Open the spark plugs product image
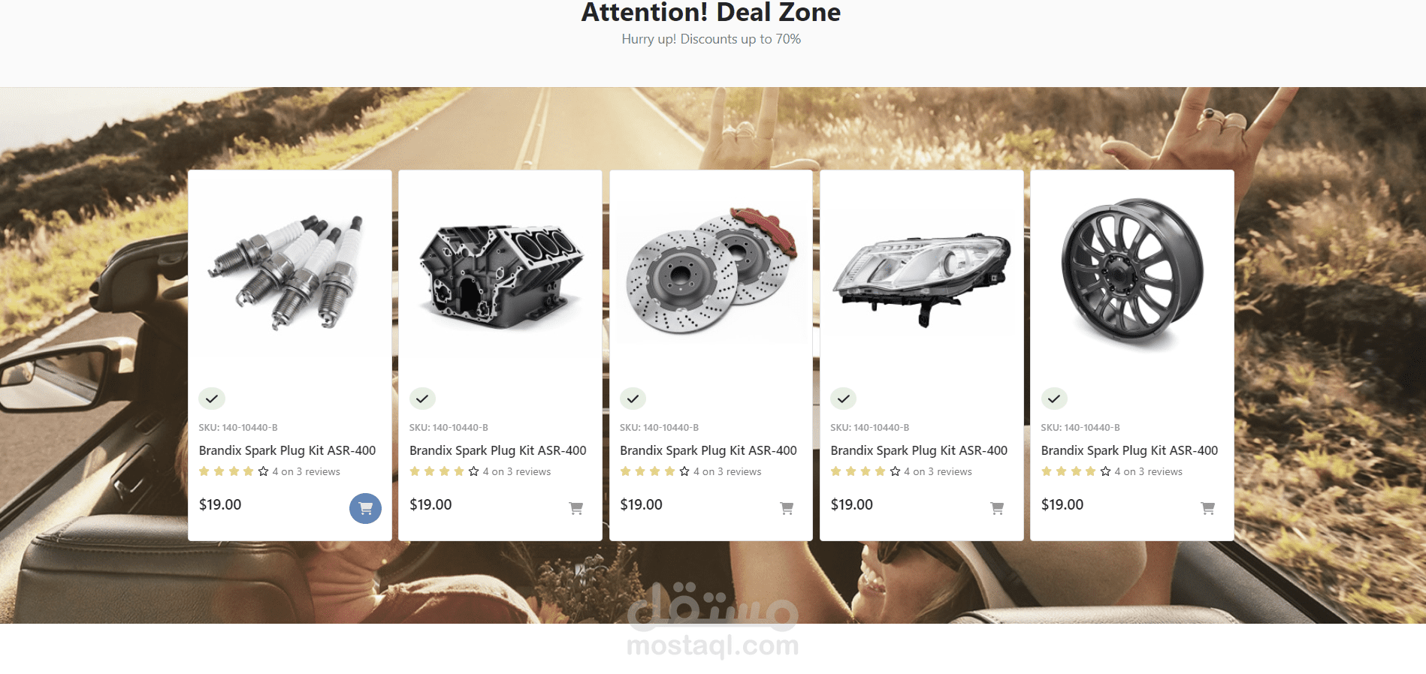This screenshot has height=674, width=1426. (289, 274)
